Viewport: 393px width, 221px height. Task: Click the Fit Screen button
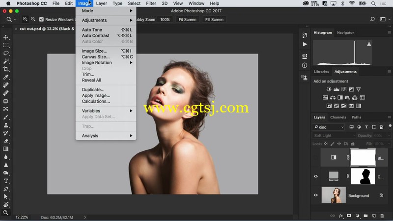point(187,20)
